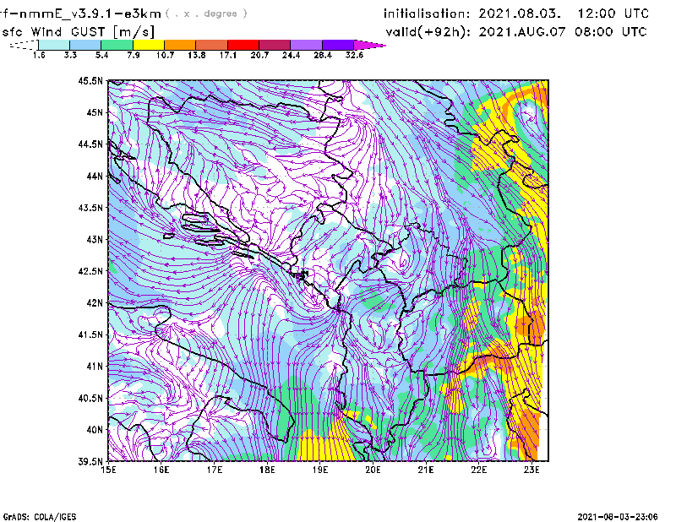676x522 pixels.
Task: Click the magenta arrow end of the legend
Action: pos(369,45)
